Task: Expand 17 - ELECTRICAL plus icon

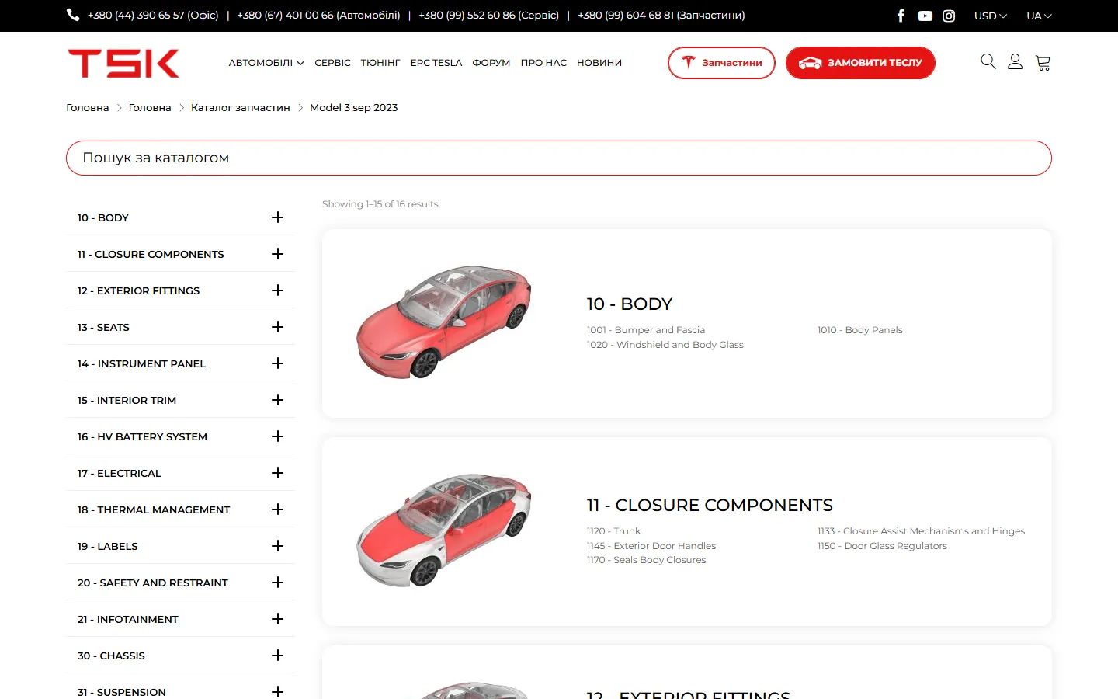Action: click(x=277, y=473)
